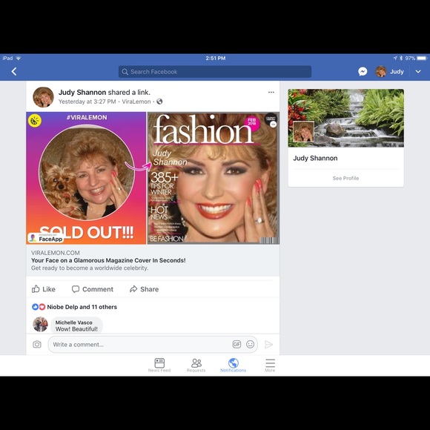This screenshot has height=430, width=430.
Task: Tap See Profile on the sidebar card
Action: (345, 178)
